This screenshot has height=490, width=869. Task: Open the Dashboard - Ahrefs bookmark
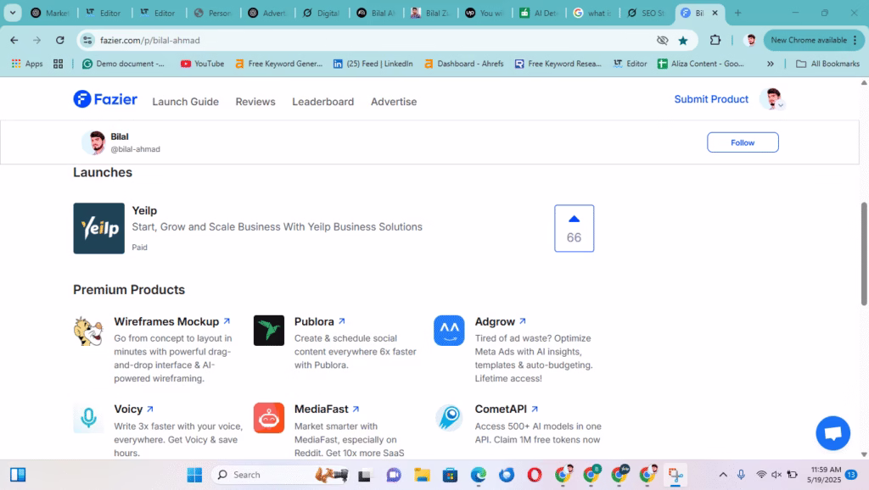tap(464, 64)
